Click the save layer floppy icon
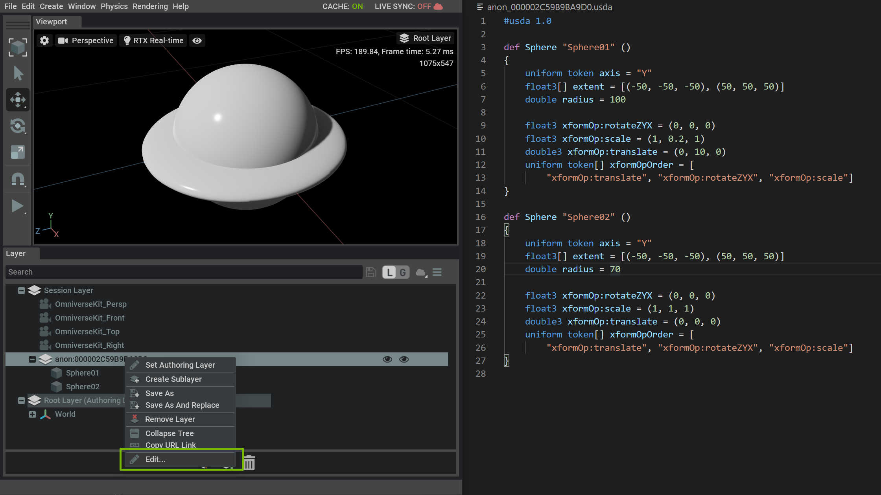Screen dimensions: 881x495 pyautogui.click(x=370, y=272)
